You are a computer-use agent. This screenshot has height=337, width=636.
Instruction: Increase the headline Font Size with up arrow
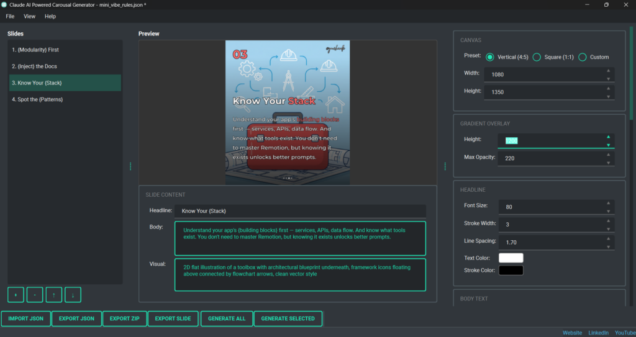pyautogui.click(x=608, y=203)
